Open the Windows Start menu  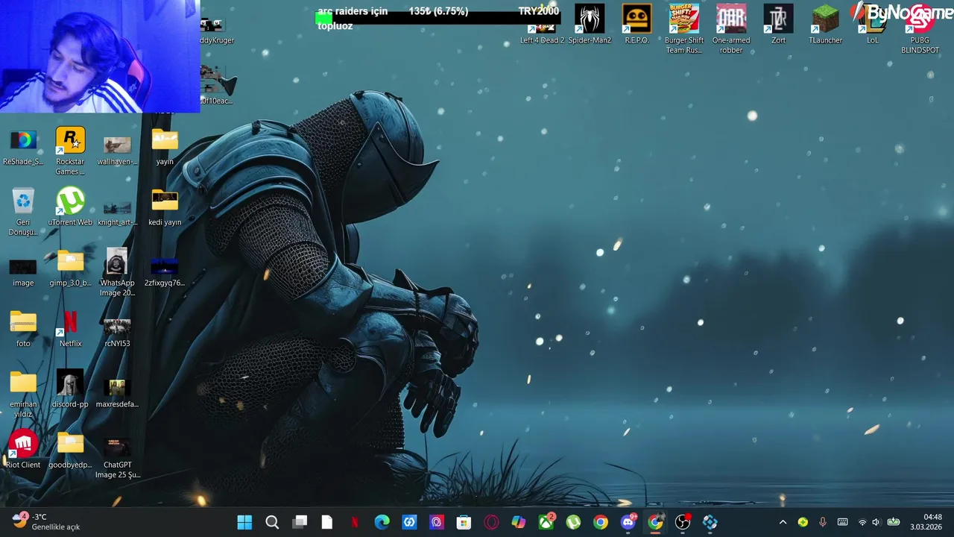coord(244,522)
